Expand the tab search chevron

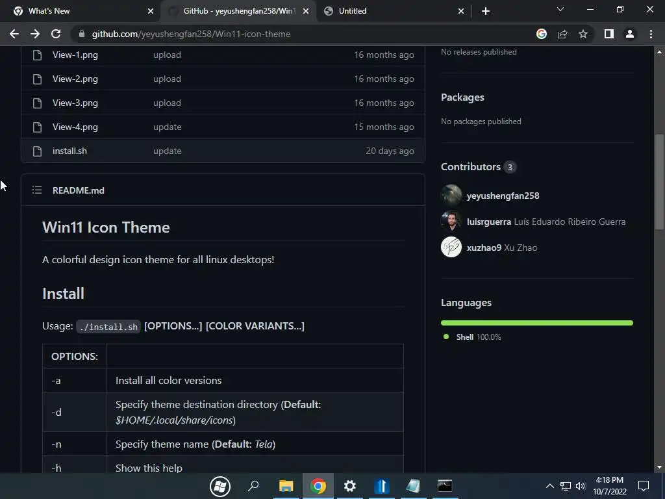click(560, 9)
